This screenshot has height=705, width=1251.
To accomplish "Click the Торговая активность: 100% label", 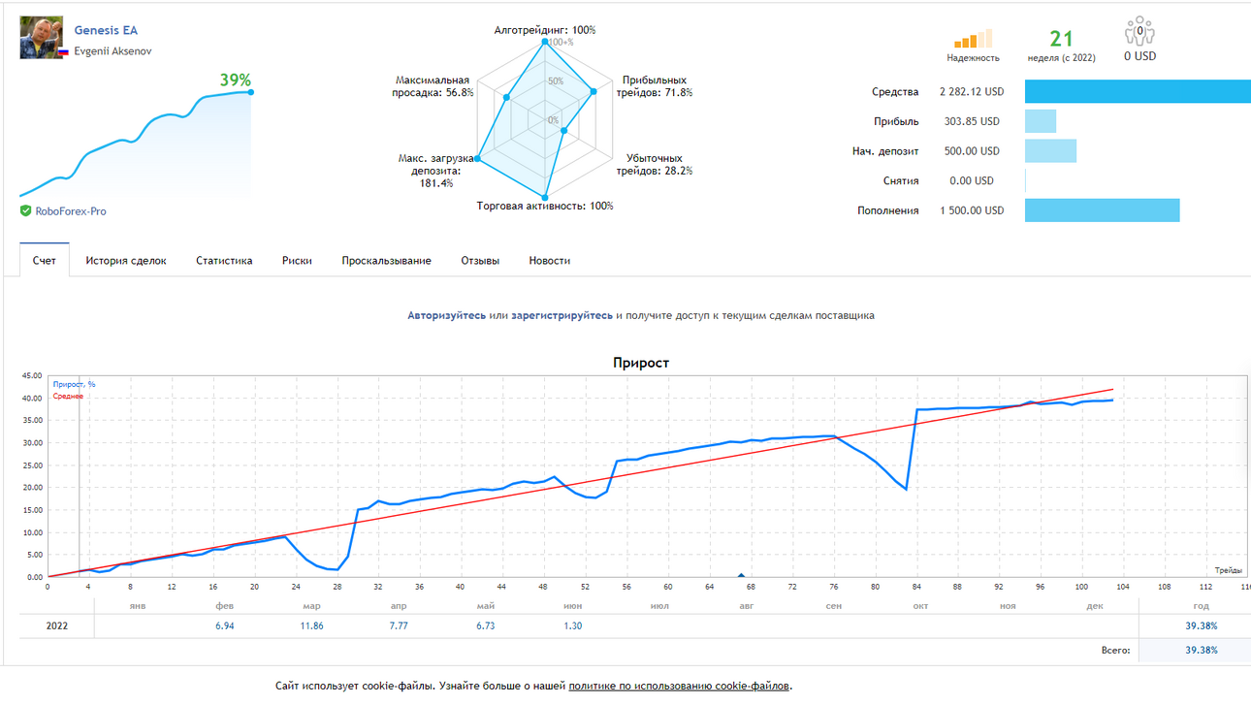I will click(x=545, y=206).
